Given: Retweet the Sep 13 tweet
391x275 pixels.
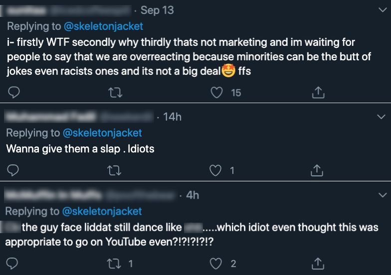Looking at the screenshot, I should click(116, 93).
